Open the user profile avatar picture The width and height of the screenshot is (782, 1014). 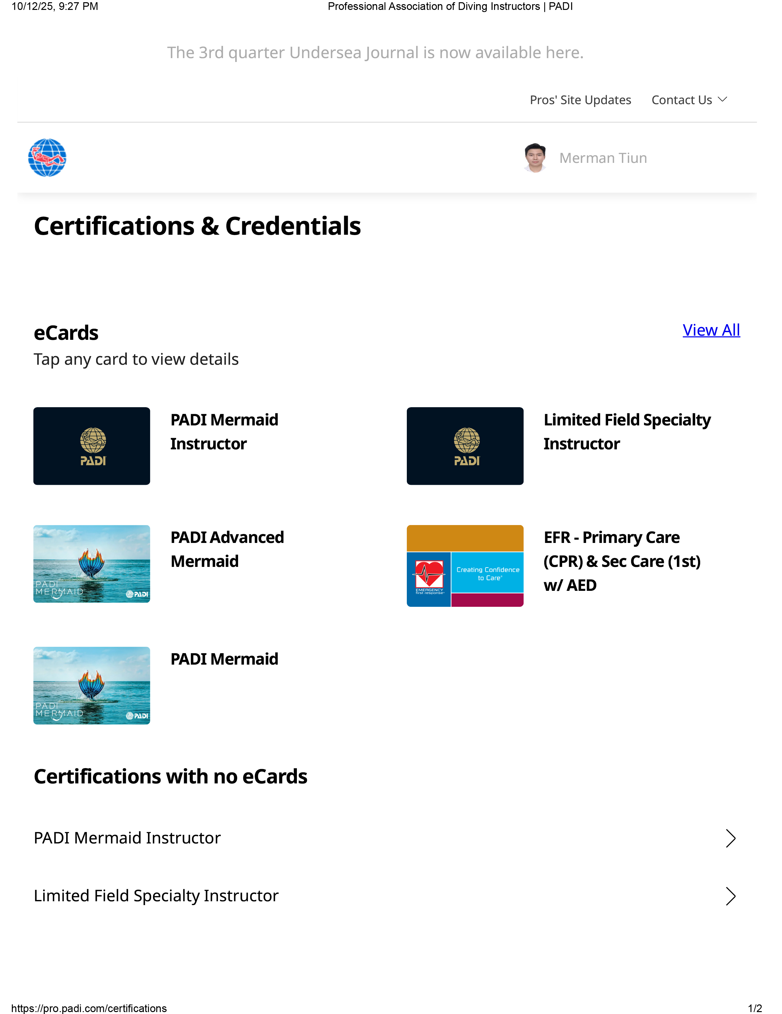click(535, 158)
